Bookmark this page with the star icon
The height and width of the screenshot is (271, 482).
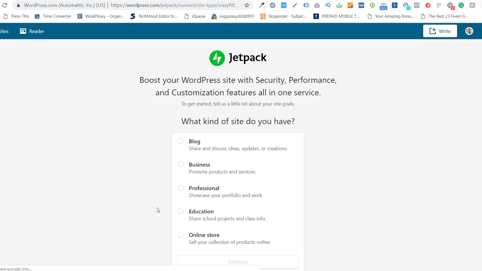pos(247,5)
